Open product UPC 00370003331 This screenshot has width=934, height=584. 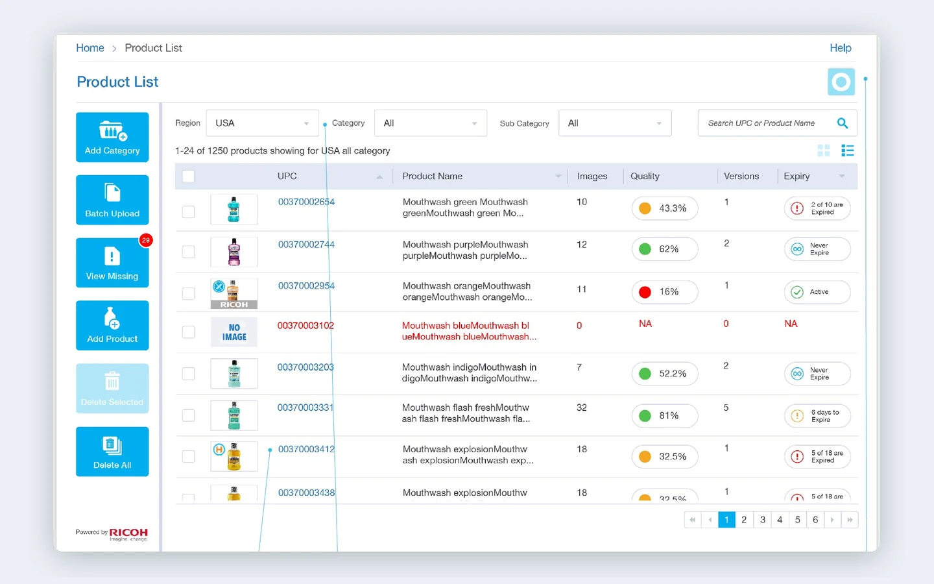pos(305,408)
